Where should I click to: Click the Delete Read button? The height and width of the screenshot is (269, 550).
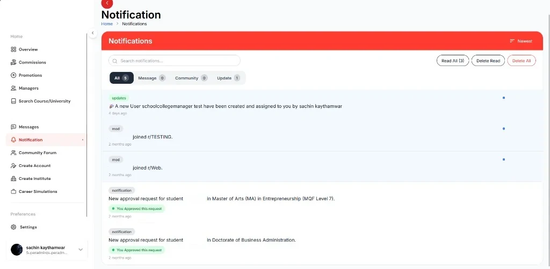[488, 61]
